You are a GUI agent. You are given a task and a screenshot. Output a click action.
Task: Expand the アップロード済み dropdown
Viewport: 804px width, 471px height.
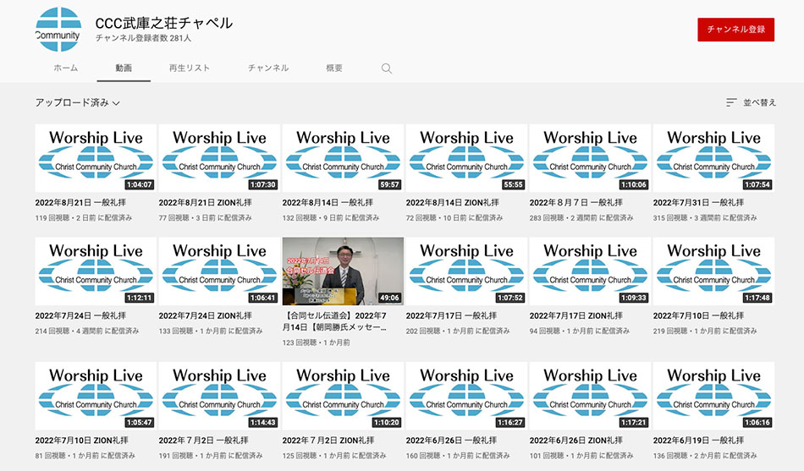pyautogui.click(x=77, y=102)
